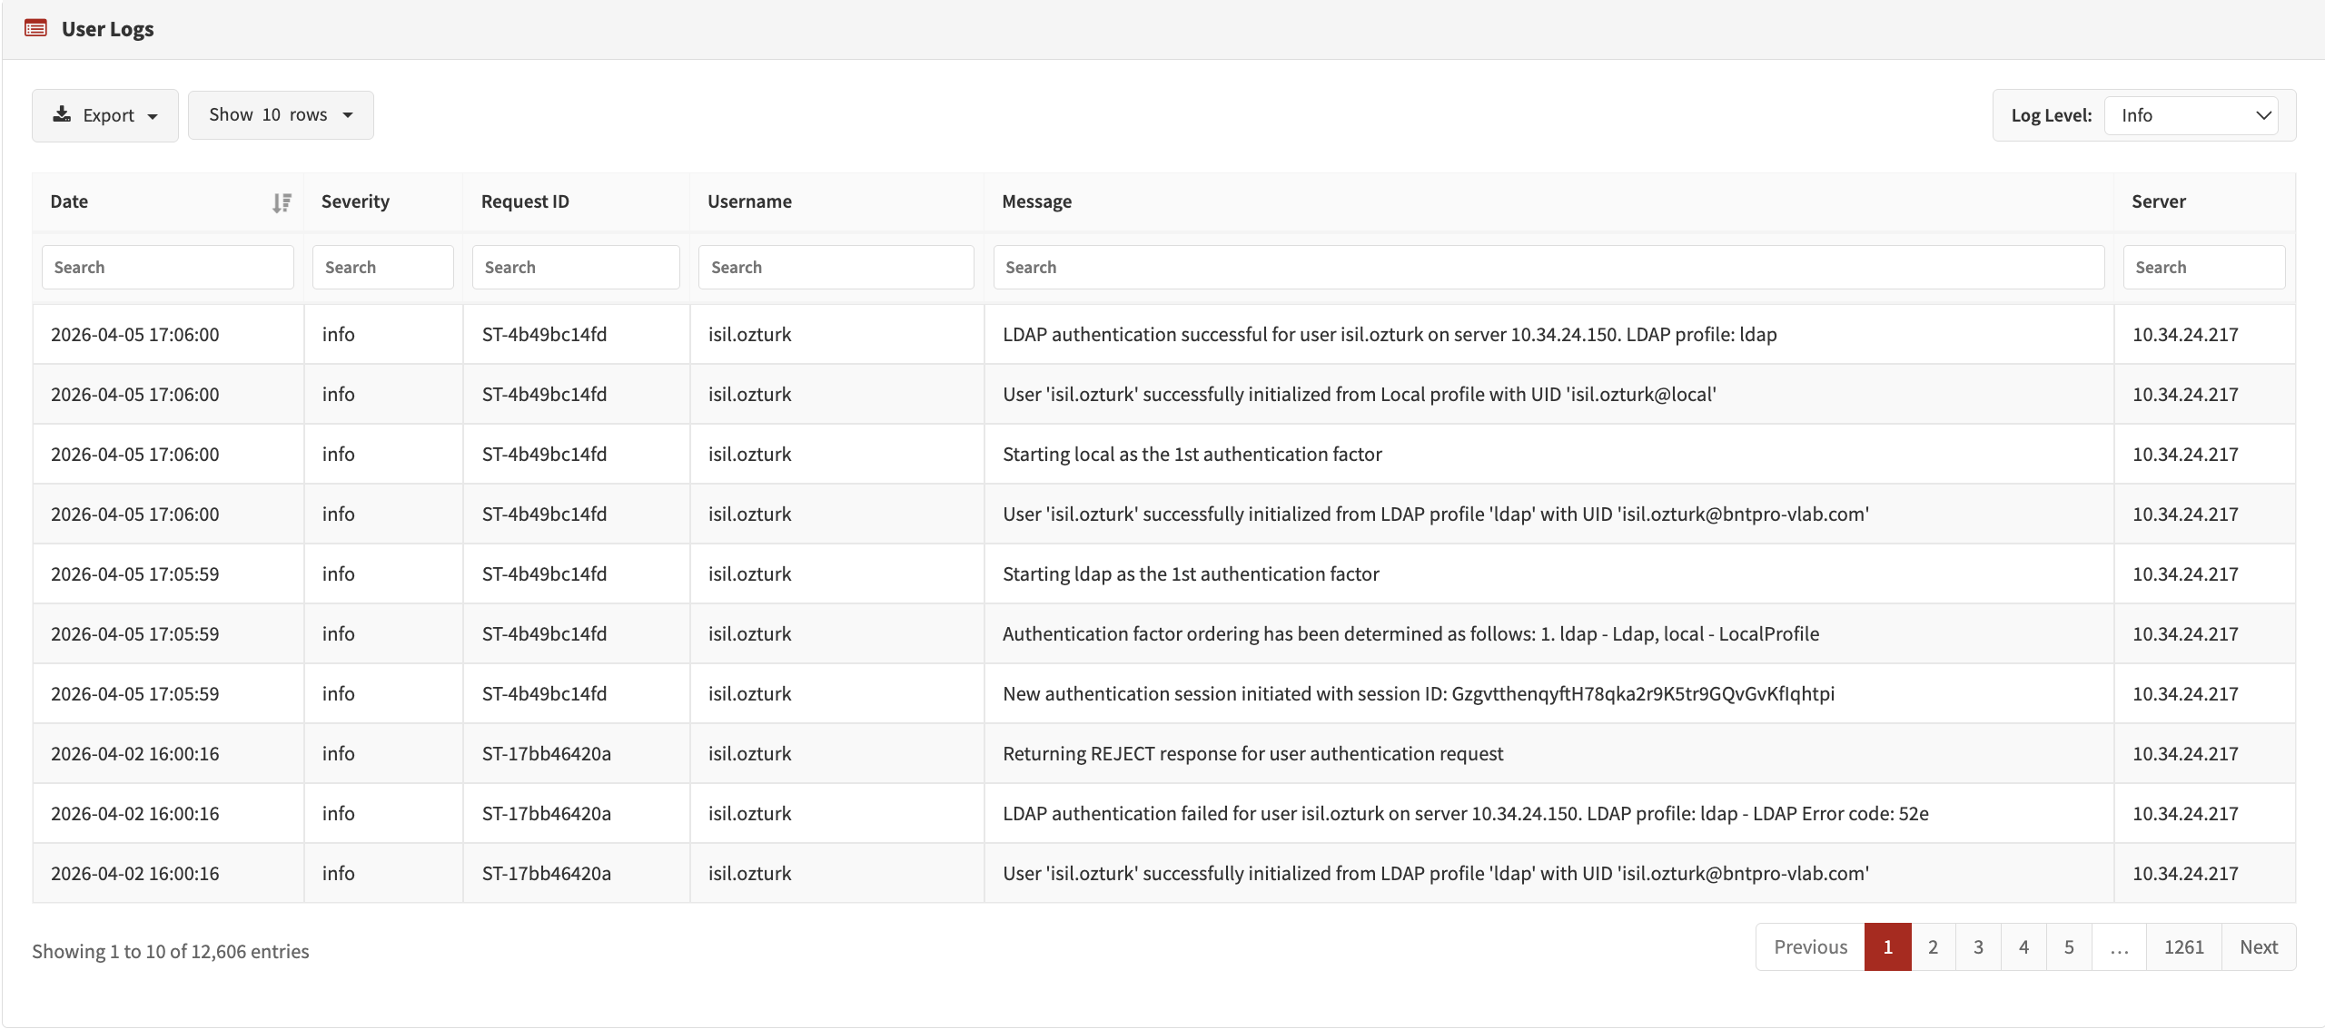The image size is (2325, 1029).
Task: Open the Log Level dropdown
Action: tap(2191, 114)
